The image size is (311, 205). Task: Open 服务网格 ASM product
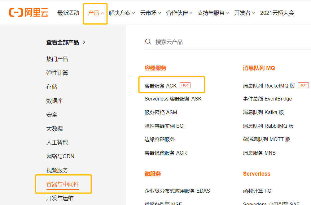(161, 112)
